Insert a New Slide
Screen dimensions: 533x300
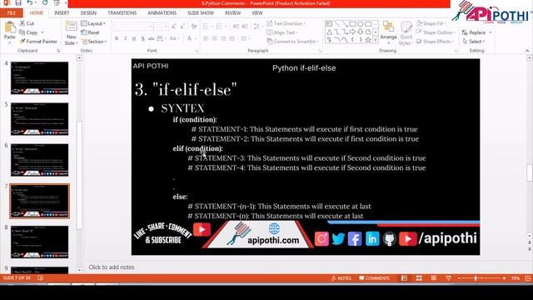[71, 33]
